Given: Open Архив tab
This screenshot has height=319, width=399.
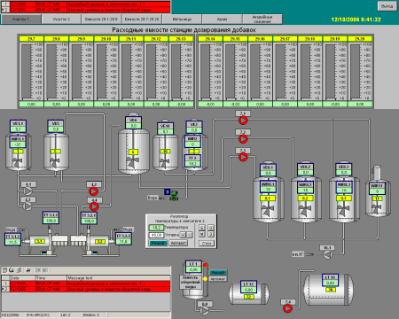Looking at the screenshot, I should (x=222, y=19).
